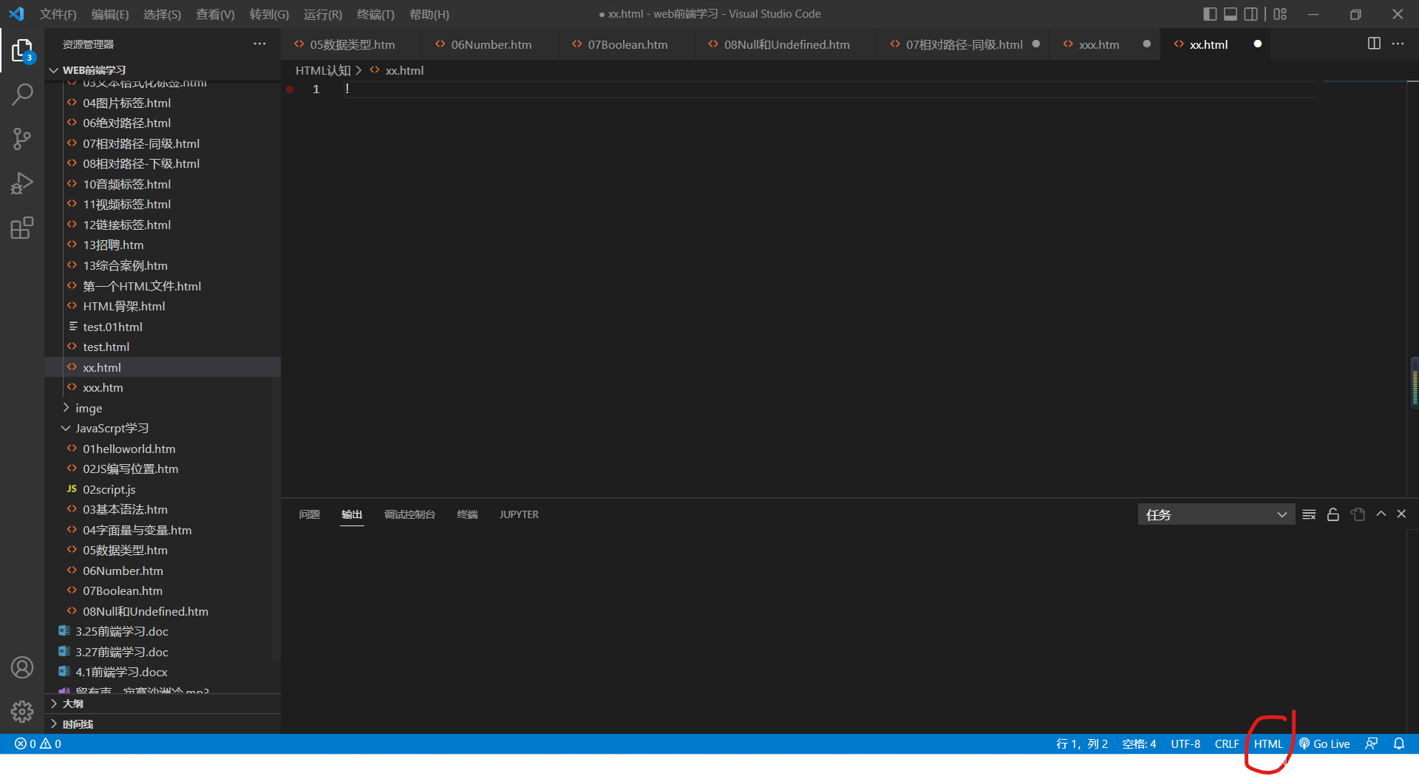Open customize layout icon

pyautogui.click(x=1280, y=14)
